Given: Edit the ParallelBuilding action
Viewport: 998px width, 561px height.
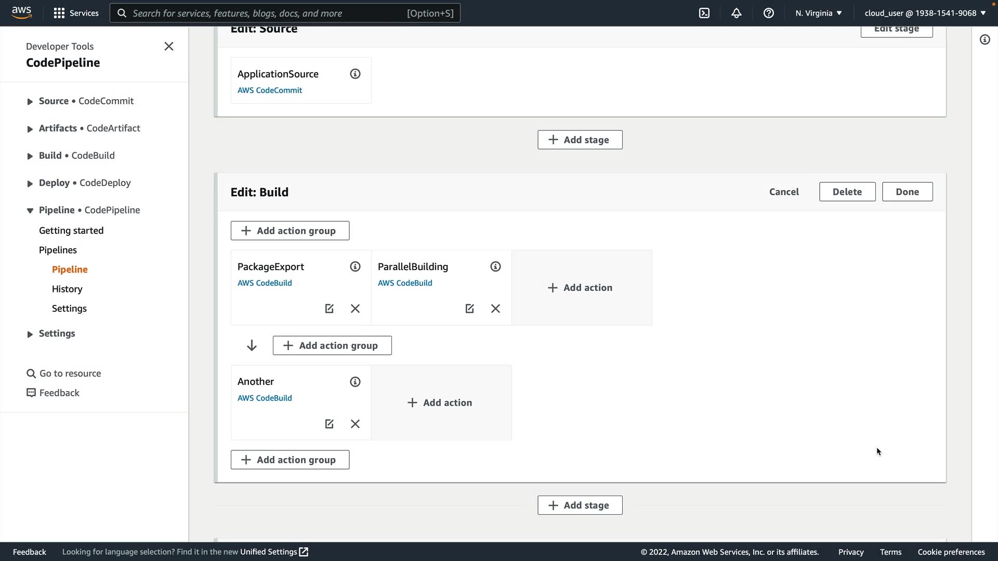Looking at the screenshot, I should pyautogui.click(x=469, y=309).
